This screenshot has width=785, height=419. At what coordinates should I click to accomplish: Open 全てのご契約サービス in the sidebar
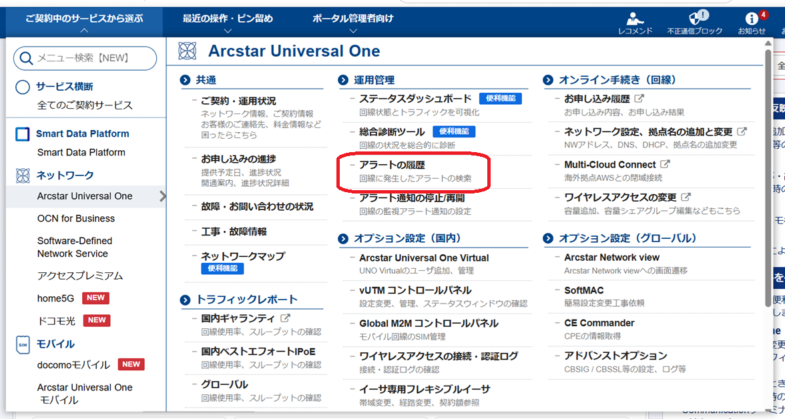pos(85,105)
